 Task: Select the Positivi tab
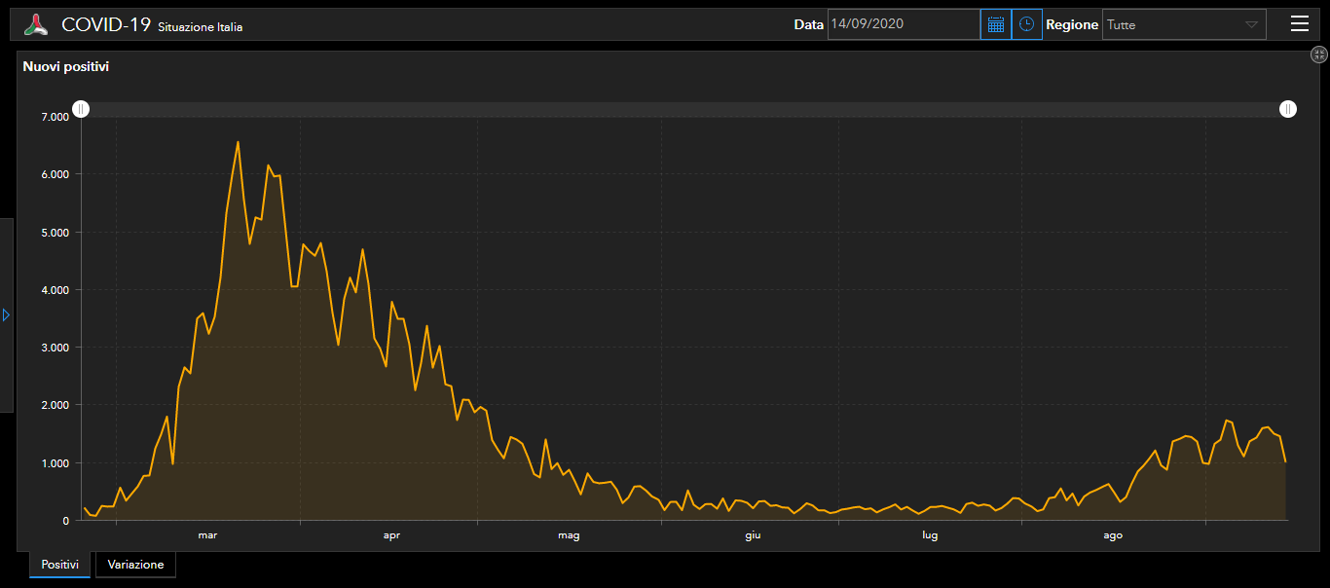[x=59, y=565]
